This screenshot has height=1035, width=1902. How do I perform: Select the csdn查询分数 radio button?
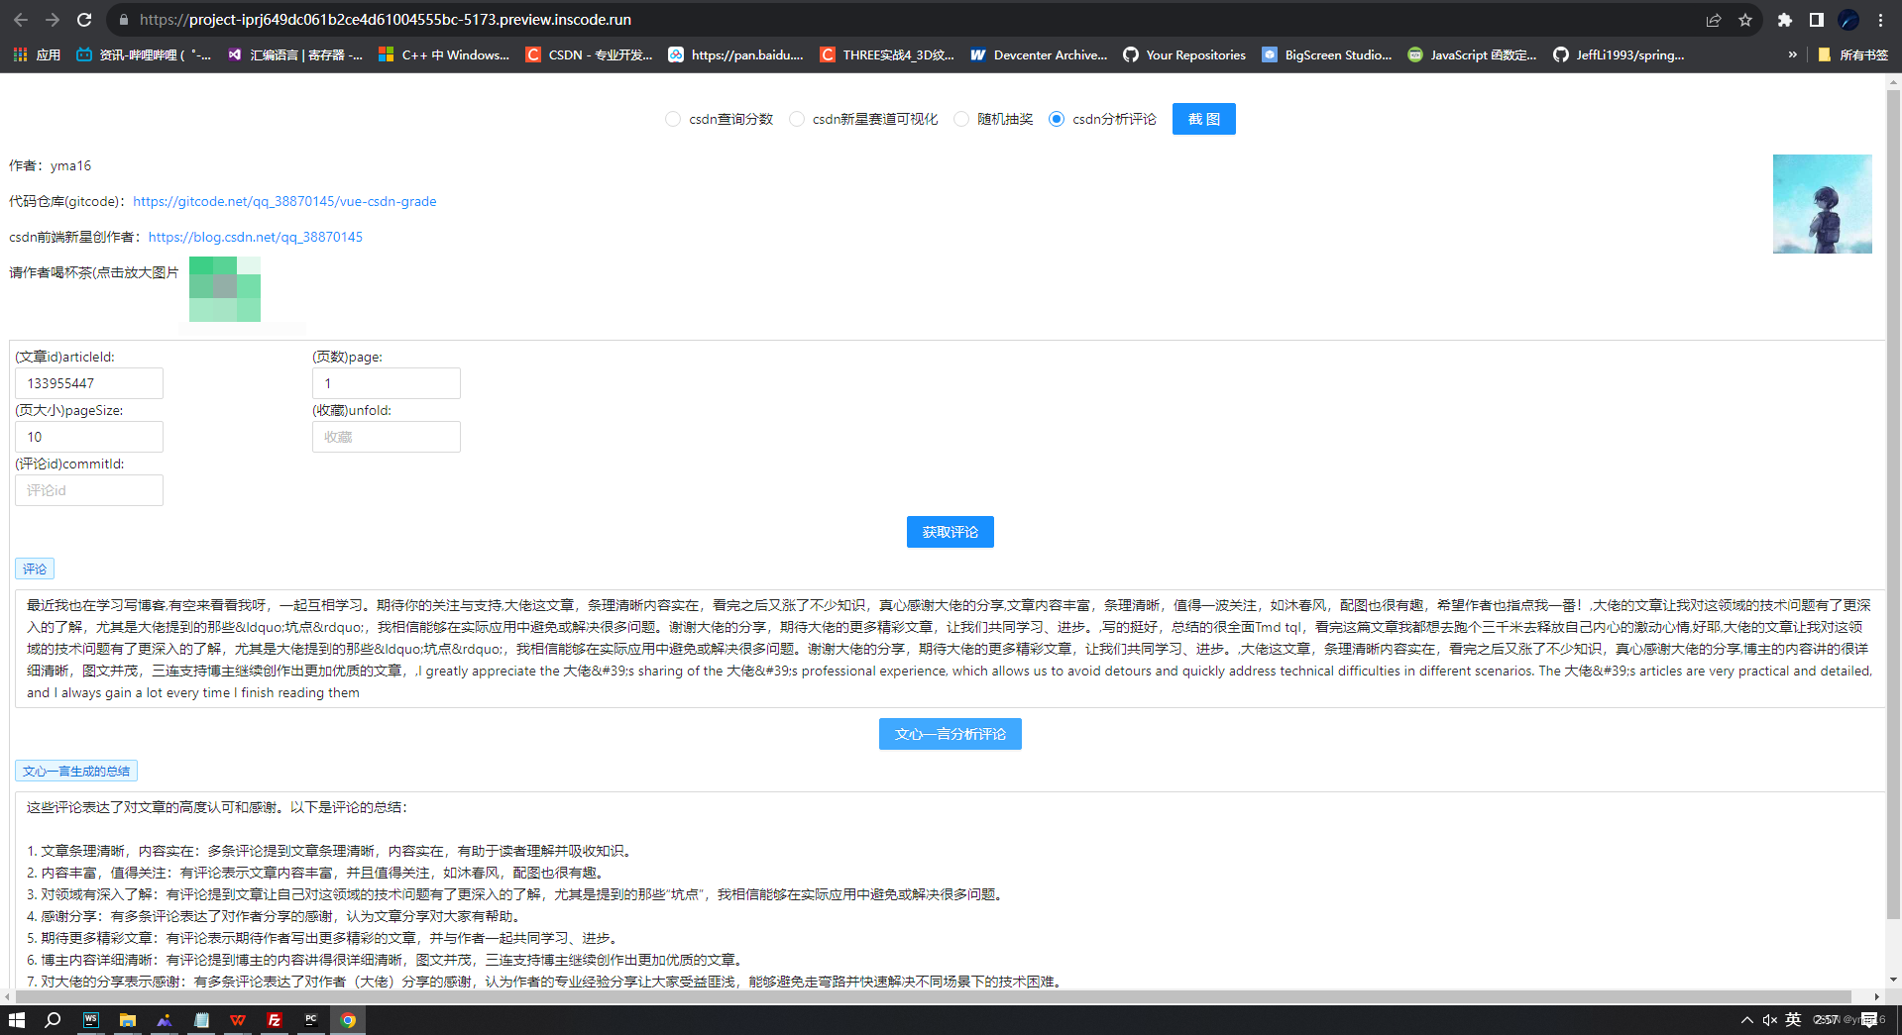(673, 119)
